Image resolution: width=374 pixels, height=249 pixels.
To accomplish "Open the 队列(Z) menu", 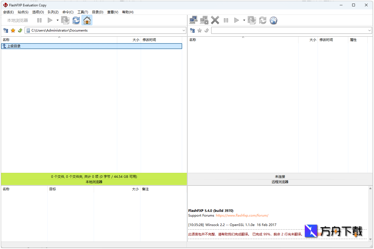I will point(53,12).
